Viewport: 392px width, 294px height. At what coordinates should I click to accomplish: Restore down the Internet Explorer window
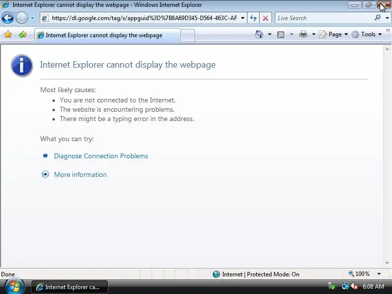[x=369, y=5]
